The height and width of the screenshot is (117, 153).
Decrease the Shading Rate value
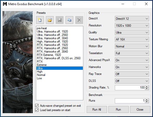147,89
